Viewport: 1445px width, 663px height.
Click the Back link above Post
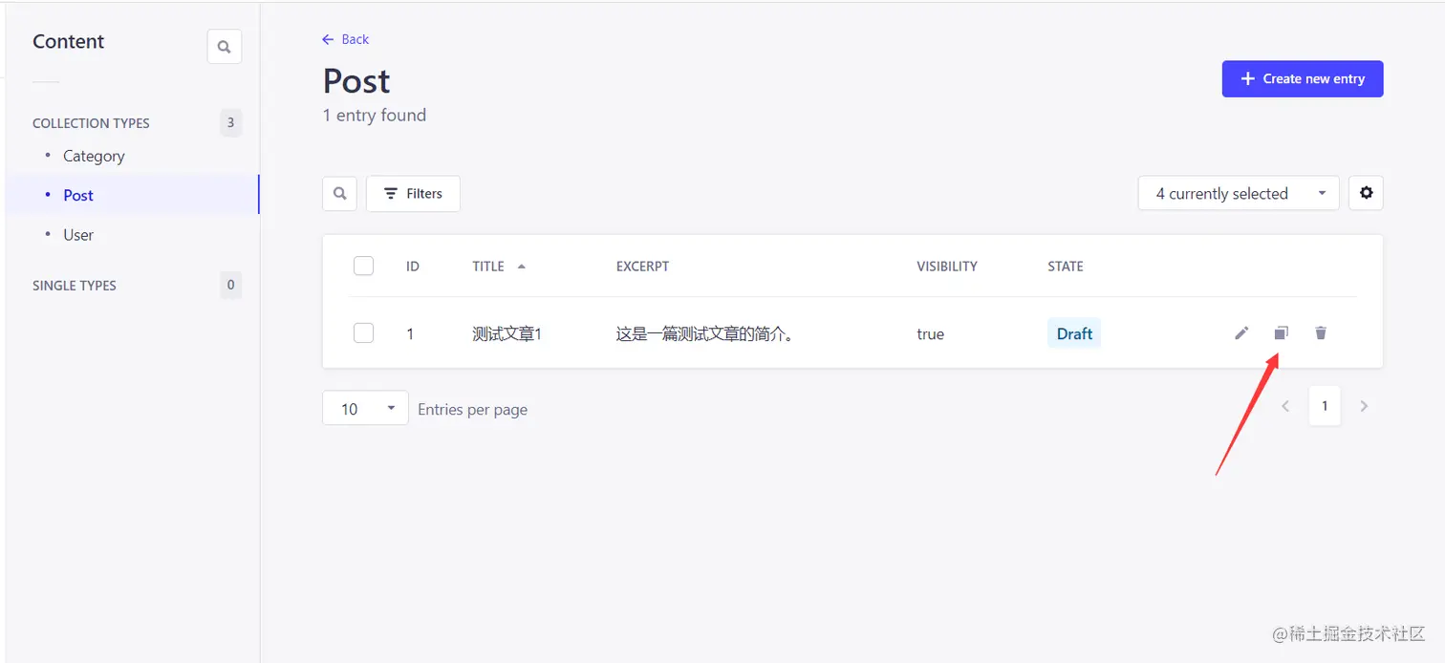coord(345,39)
